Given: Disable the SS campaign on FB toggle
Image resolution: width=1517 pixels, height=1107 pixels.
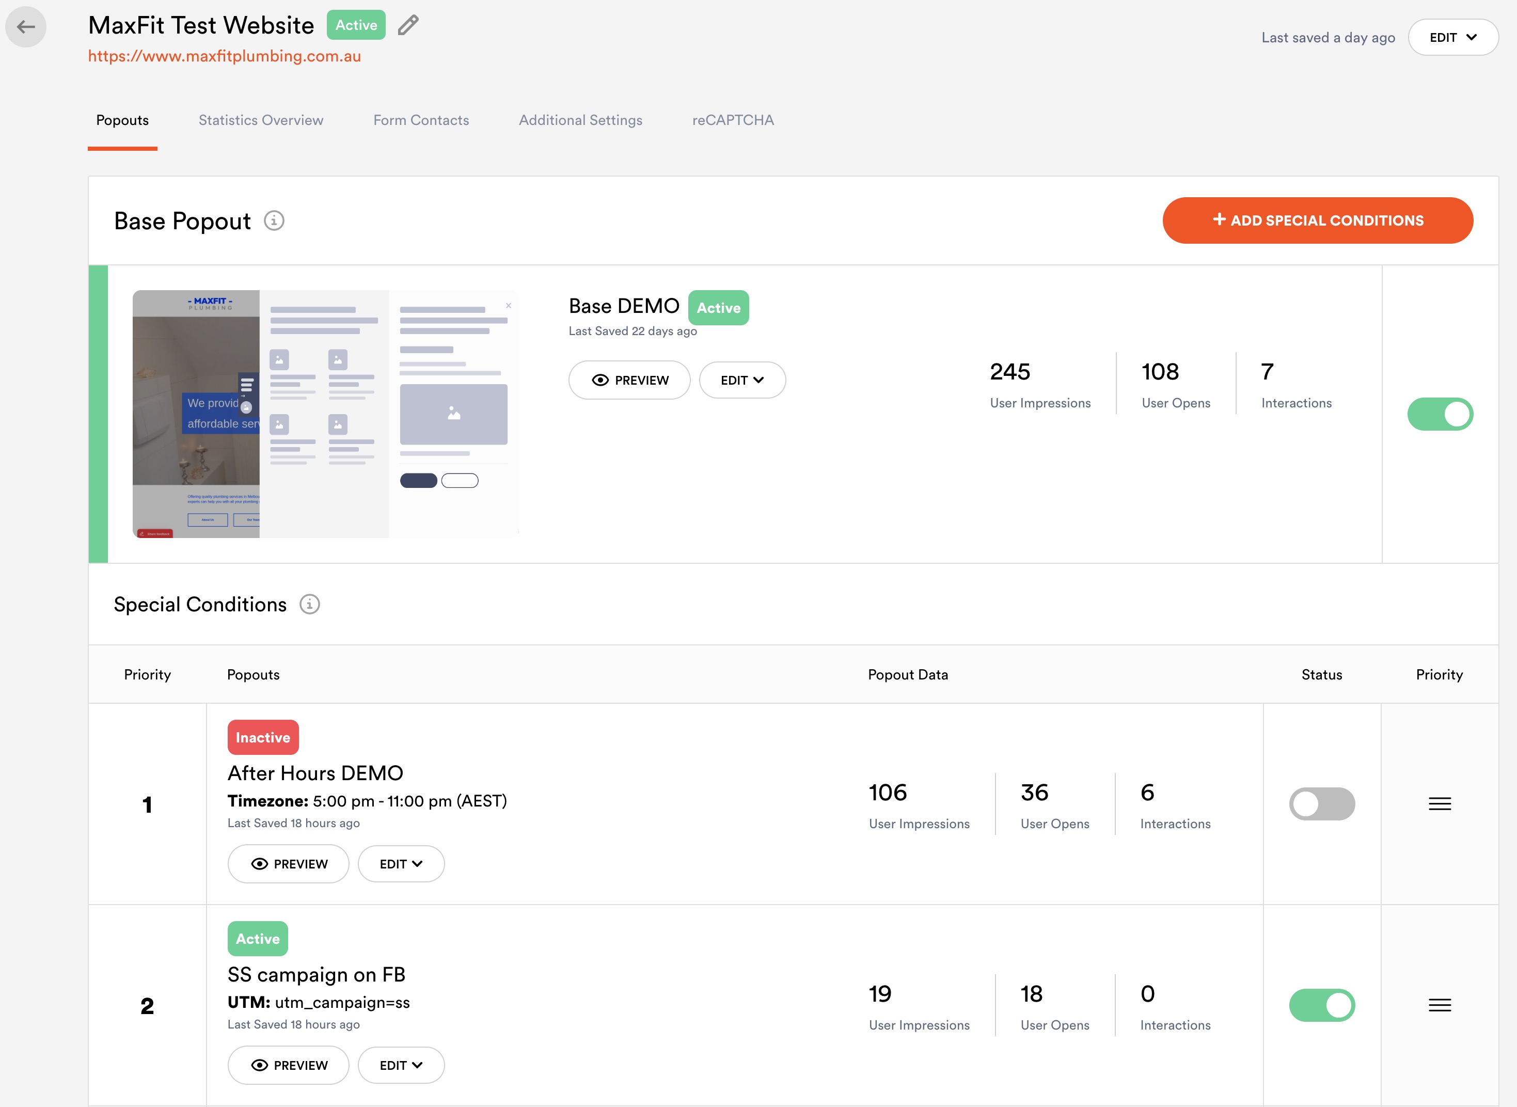Looking at the screenshot, I should pos(1321,1004).
